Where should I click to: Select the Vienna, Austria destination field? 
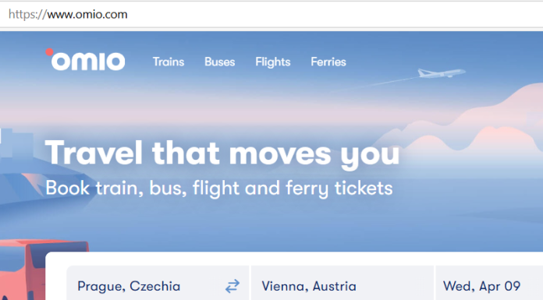pos(342,283)
